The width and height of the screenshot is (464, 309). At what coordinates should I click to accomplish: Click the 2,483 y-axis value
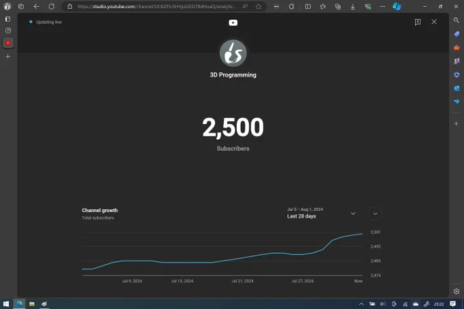point(375,261)
